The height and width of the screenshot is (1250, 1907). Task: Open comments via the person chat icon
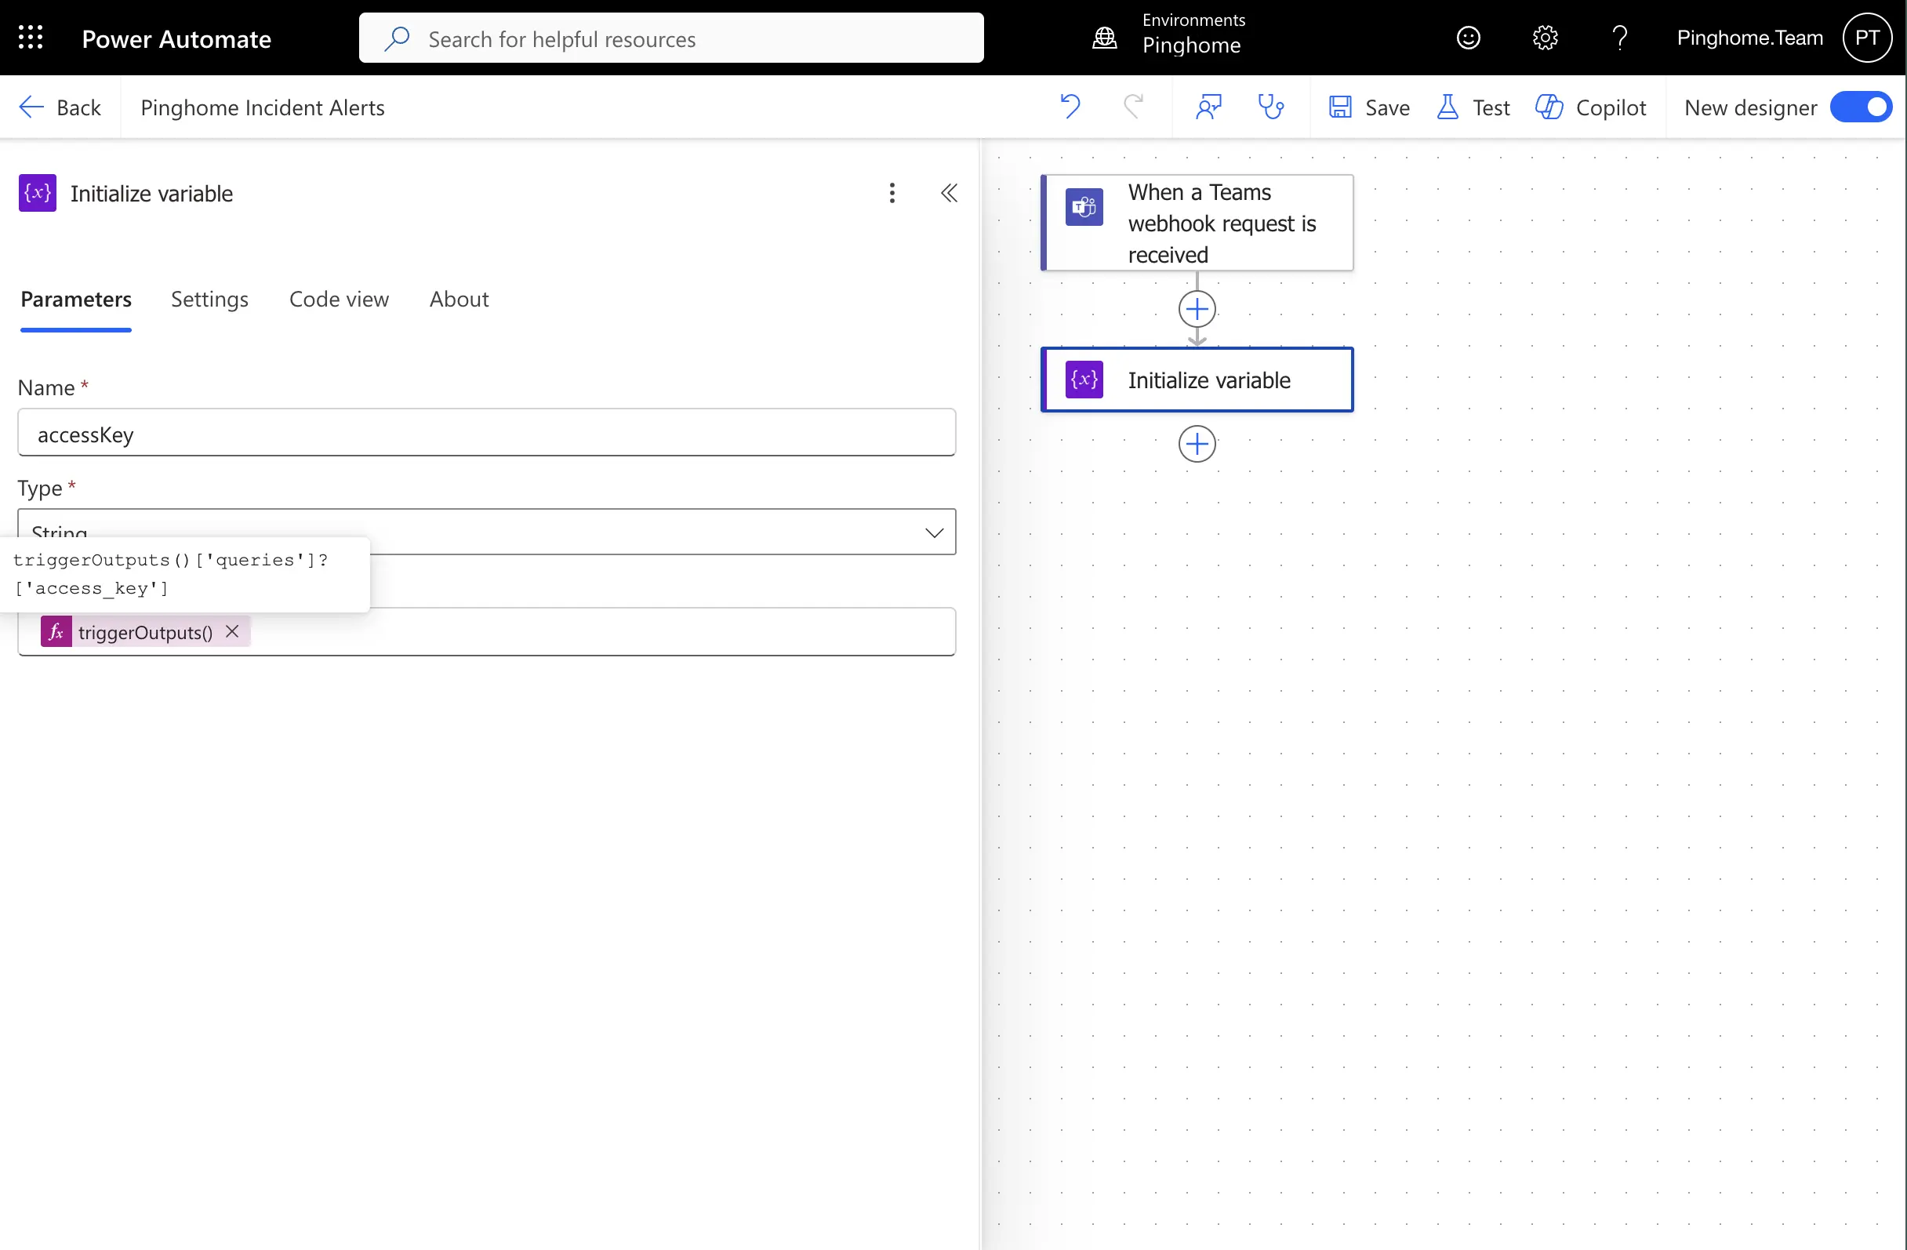pos(1208,107)
